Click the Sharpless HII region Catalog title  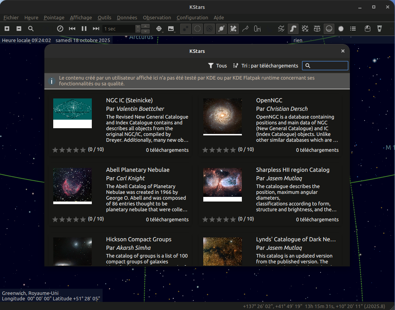(292, 170)
